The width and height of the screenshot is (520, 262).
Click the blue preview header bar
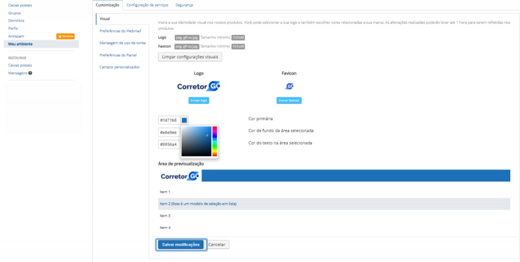pos(356,176)
